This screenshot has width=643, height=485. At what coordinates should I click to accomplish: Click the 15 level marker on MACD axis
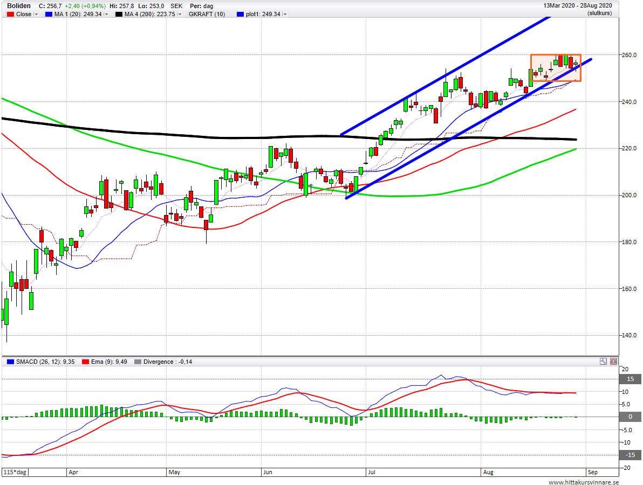pyautogui.click(x=630, y=379)
